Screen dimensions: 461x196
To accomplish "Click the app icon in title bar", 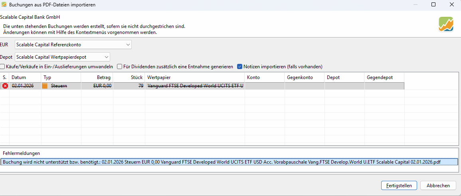I will coord(4,5).
